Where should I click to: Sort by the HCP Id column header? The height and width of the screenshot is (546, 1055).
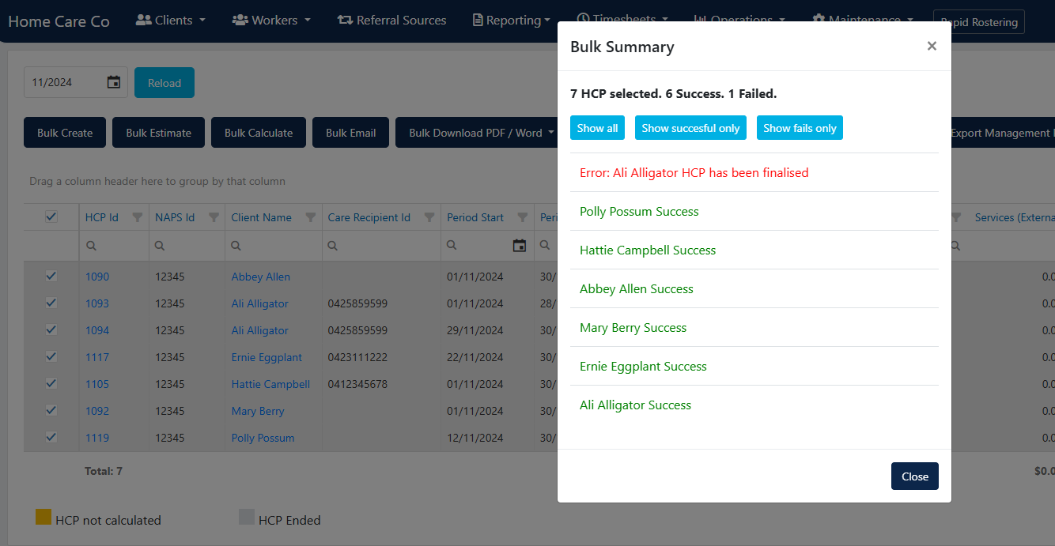[x=102, y=217]
